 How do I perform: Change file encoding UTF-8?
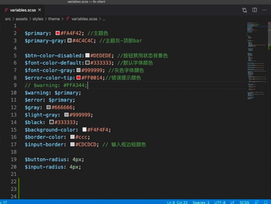(x=220, y=202)
